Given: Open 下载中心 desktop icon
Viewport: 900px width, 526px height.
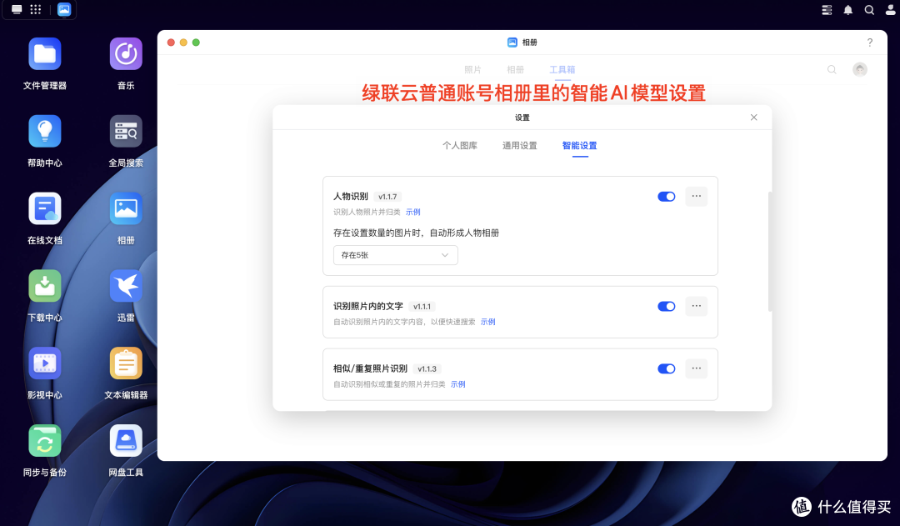Looking at the screenshot, I should [45, 287].
